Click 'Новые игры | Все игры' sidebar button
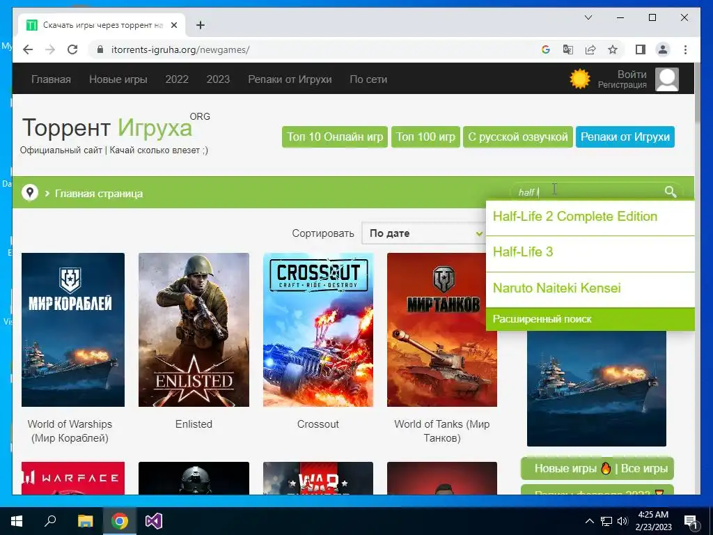 [597, 469]
